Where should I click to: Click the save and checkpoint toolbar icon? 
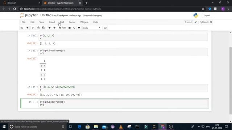click(x=22, y=28)
